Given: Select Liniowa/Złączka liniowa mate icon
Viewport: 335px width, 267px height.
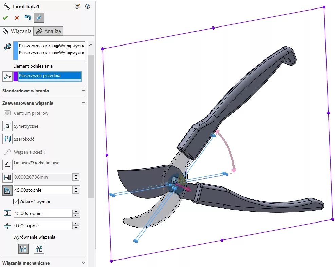Looking at the screenshot, I should pyautogui.click(x=7, y=164).
